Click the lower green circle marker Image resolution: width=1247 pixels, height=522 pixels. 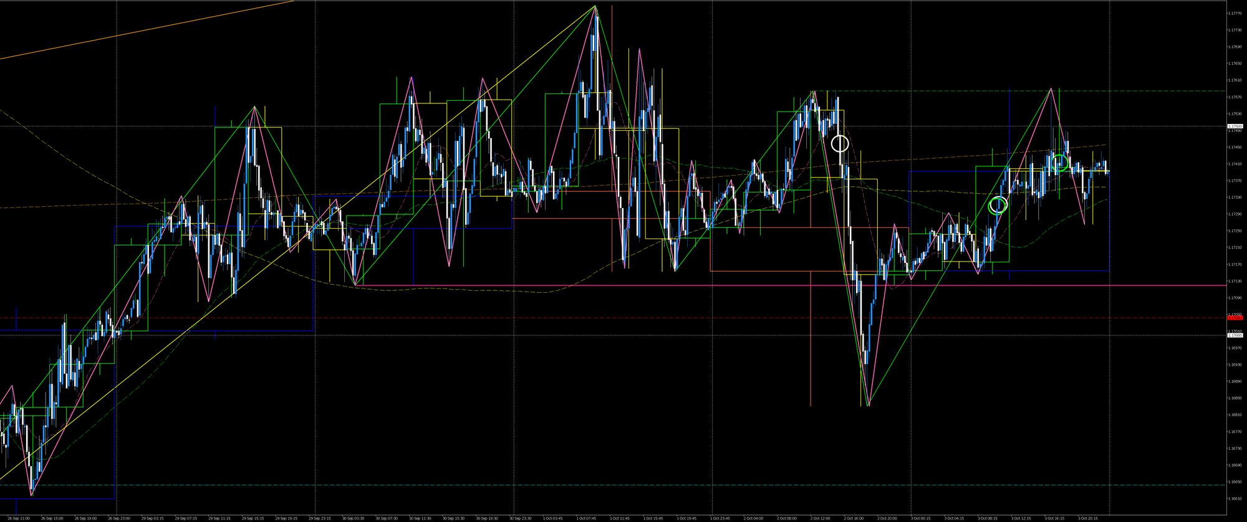tap(998, 204)
